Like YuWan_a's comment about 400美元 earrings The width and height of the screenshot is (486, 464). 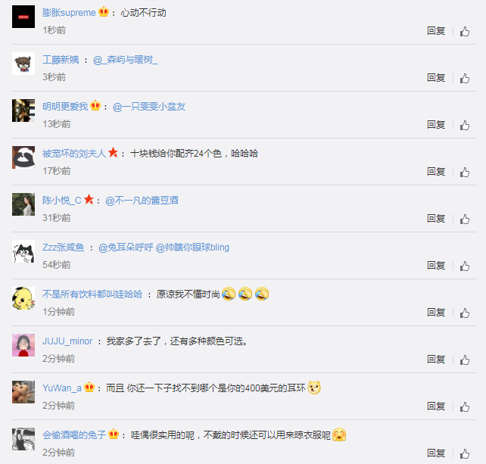pyautogui.click(x=465, y=406)
